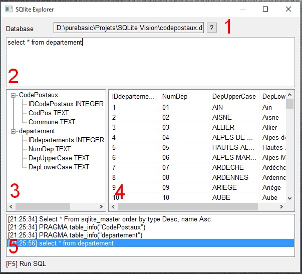Click tree panel left scroll arrow

click(x=11, y=207)
